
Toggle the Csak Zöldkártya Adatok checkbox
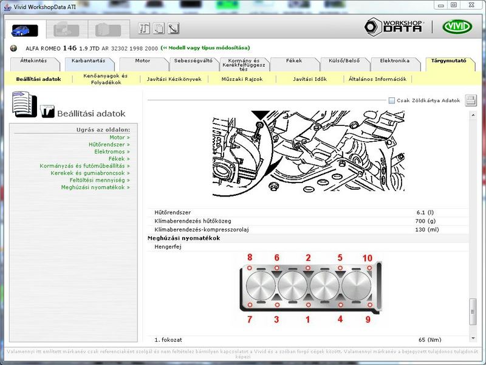(x=392, y=100)
